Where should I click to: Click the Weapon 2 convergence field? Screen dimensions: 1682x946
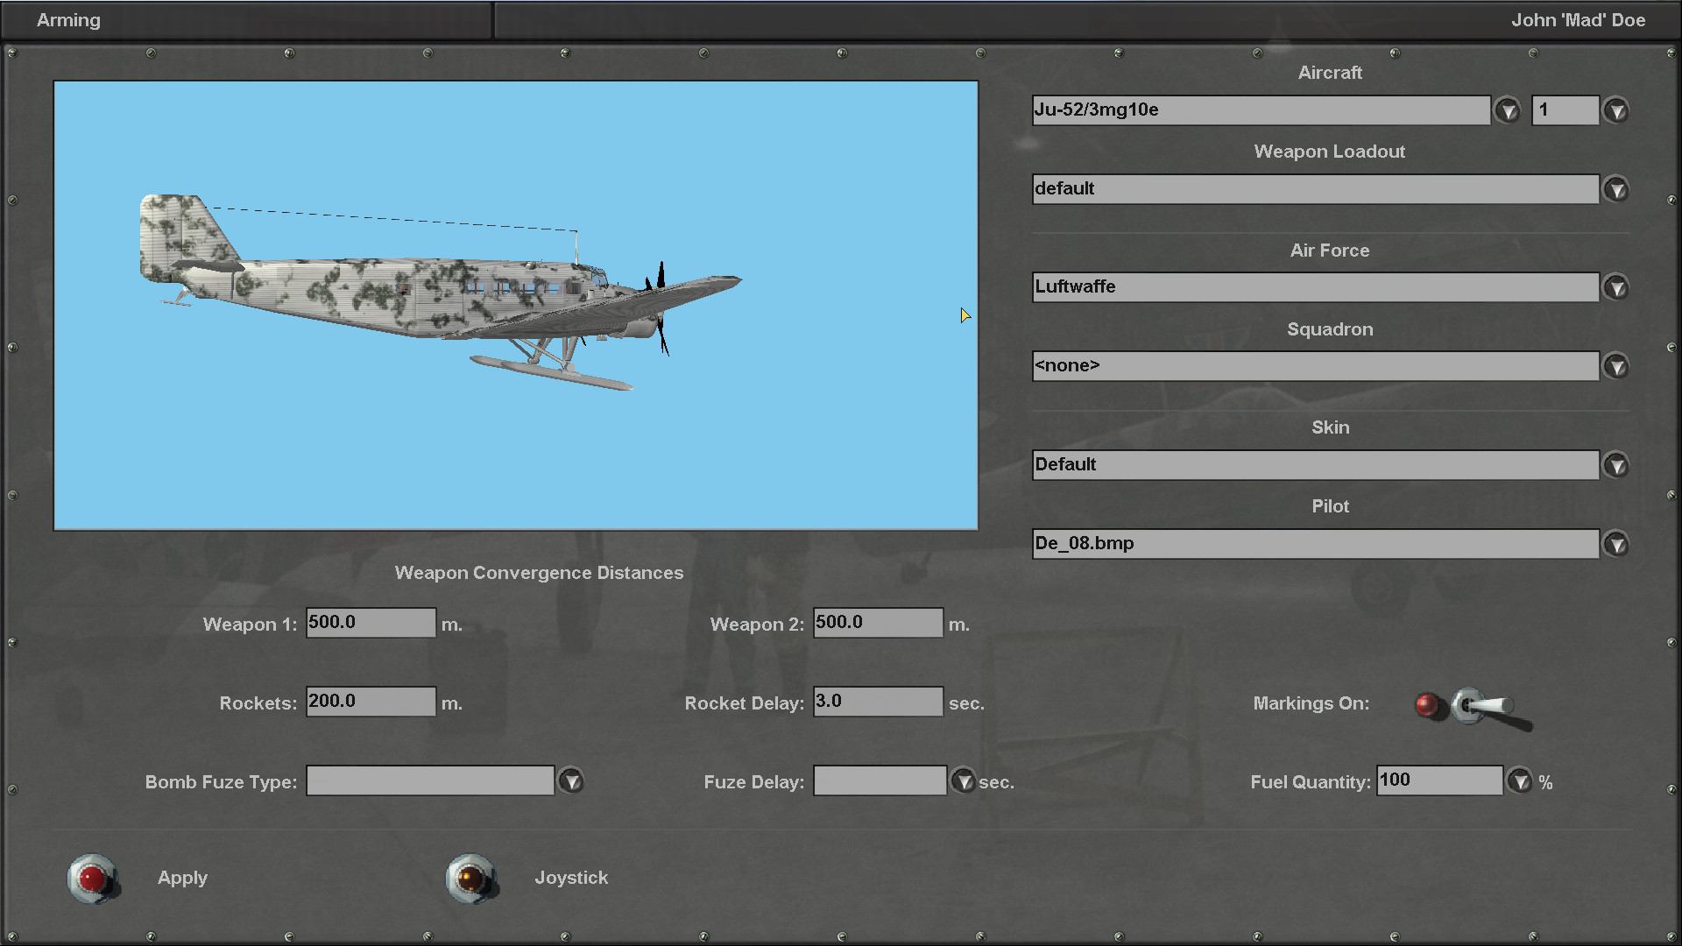878,623
